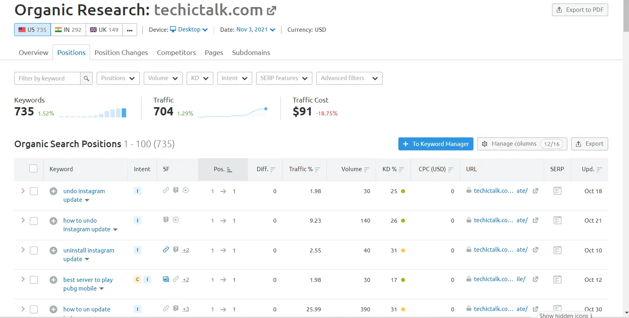Open URL external link icon in Oct 21 row
Image resolution: width=629 pixels, height=318 pixels.
[x=535, y=220]
